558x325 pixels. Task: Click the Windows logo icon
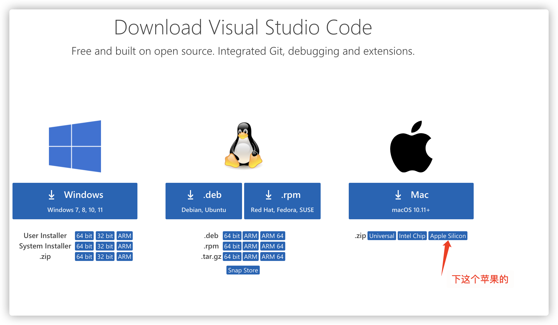[x=75, y=146]
